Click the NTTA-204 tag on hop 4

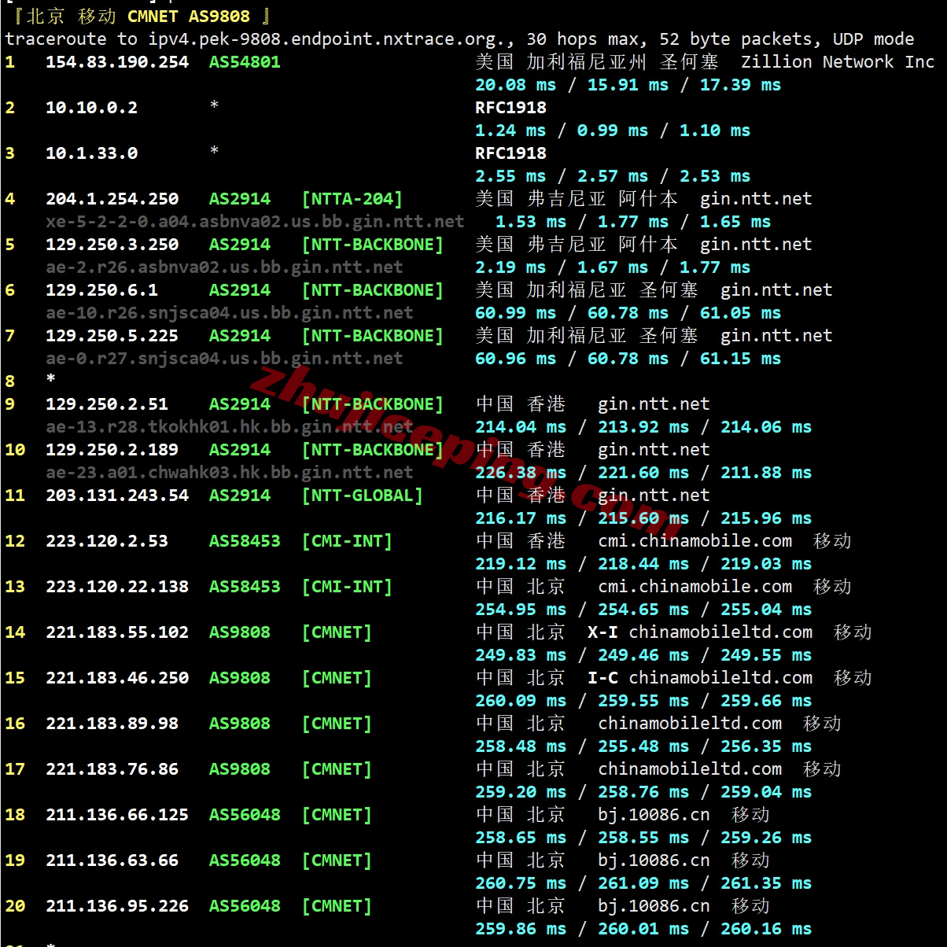352,199
